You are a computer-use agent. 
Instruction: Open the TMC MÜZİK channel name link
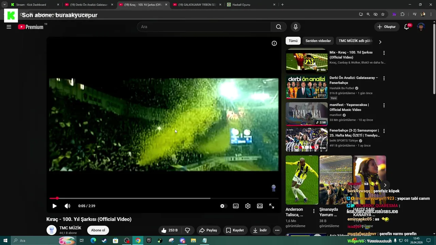(70, 228)
